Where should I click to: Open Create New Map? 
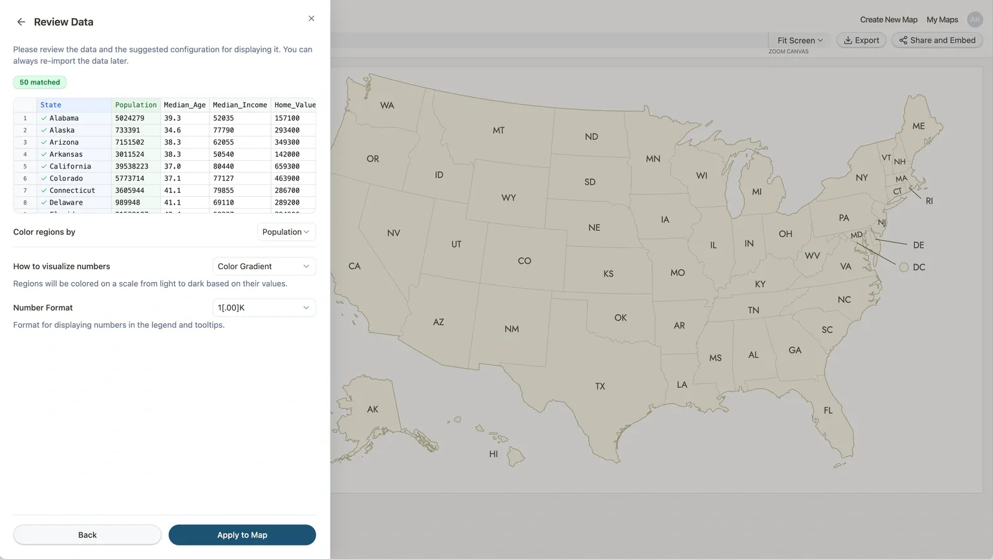point(888,19)
